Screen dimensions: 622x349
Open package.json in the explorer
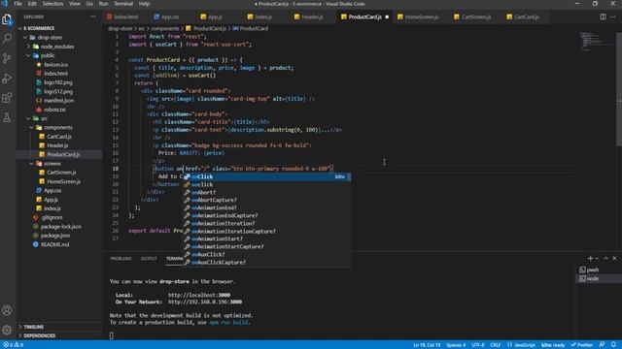55,236
